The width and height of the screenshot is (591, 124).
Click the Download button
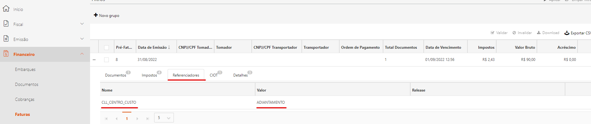(548, 33)
